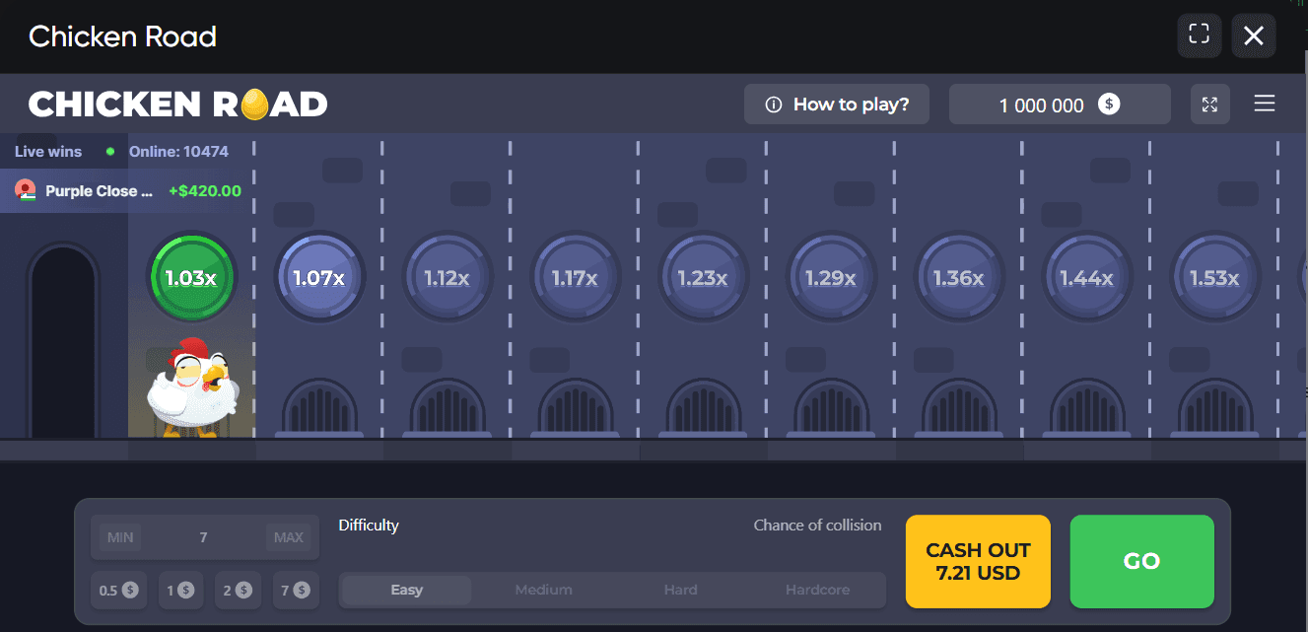
Task: Choose the 1 $ bet preset
Action: click(x=180, y=591)
